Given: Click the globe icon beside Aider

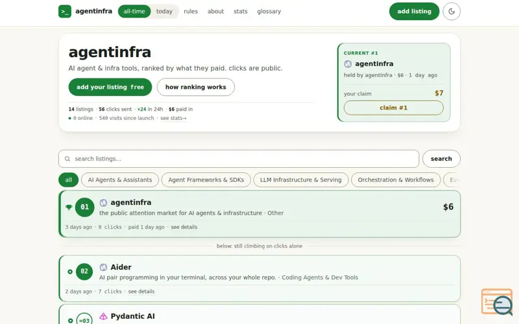Looking at the screenshot, I should [103, 267].
